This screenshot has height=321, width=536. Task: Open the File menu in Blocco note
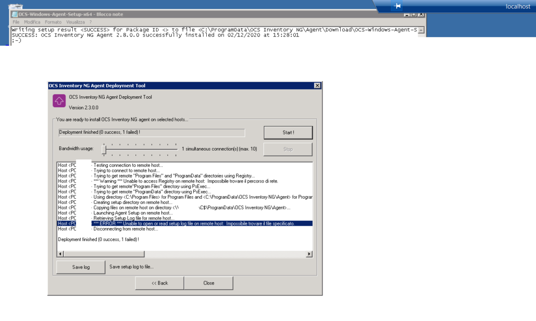16,22
